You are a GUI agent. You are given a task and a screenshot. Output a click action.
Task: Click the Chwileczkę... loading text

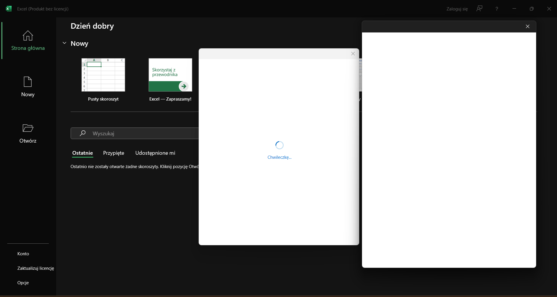pos(280,157)
